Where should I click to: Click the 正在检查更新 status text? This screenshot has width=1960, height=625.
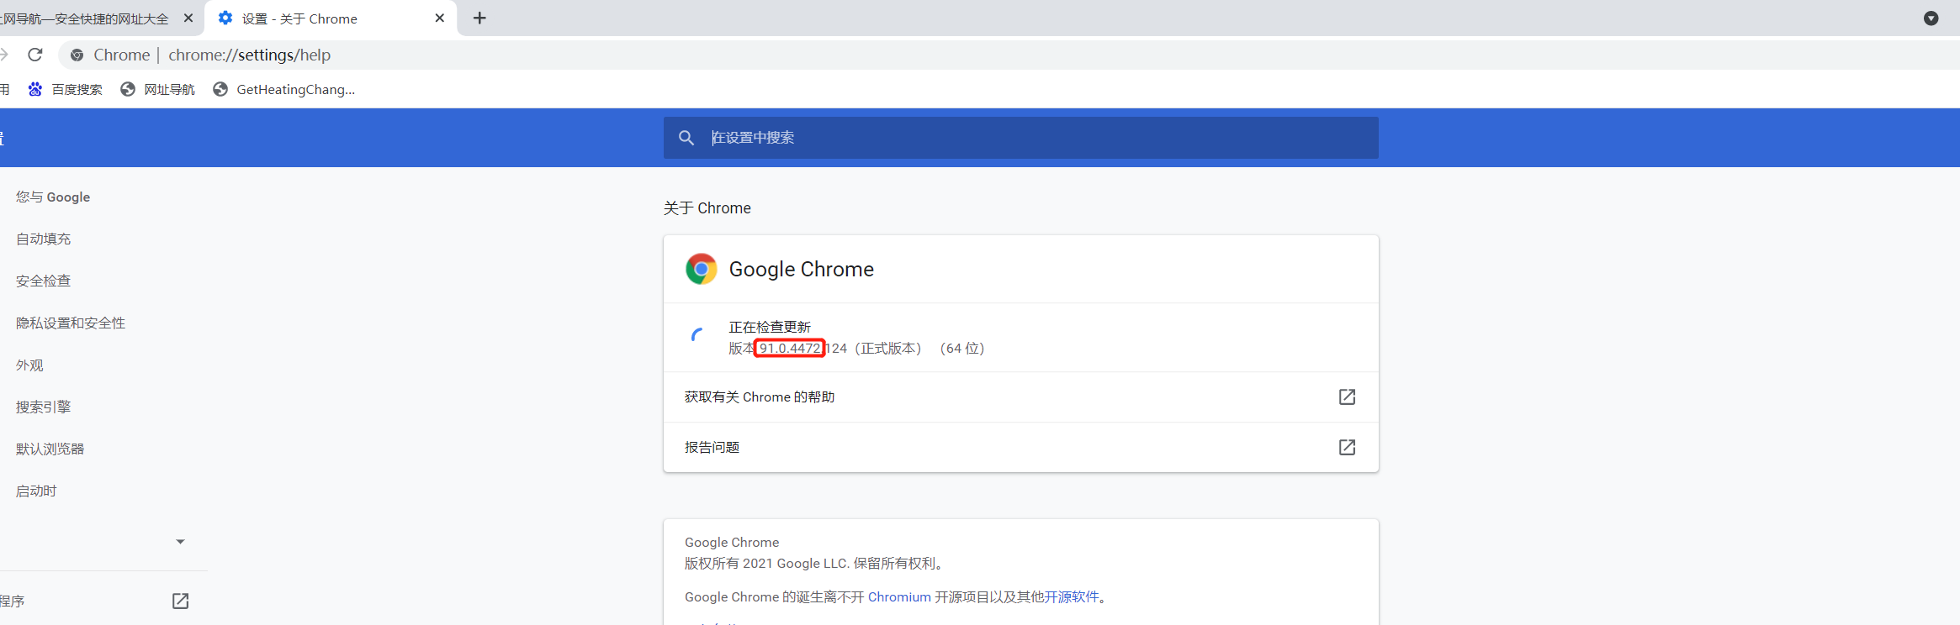point(770,327)
